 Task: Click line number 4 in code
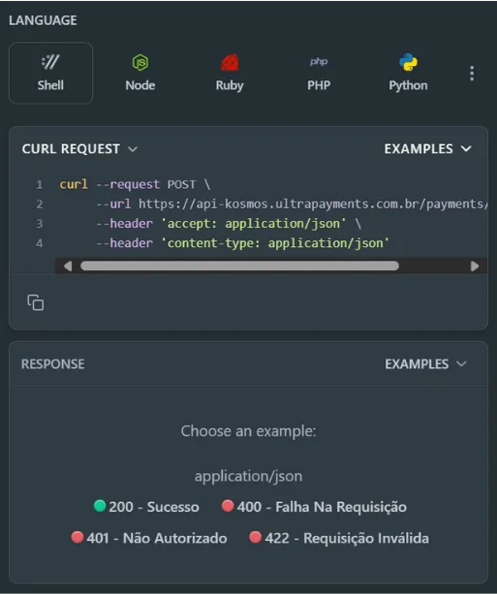(39, 243)
